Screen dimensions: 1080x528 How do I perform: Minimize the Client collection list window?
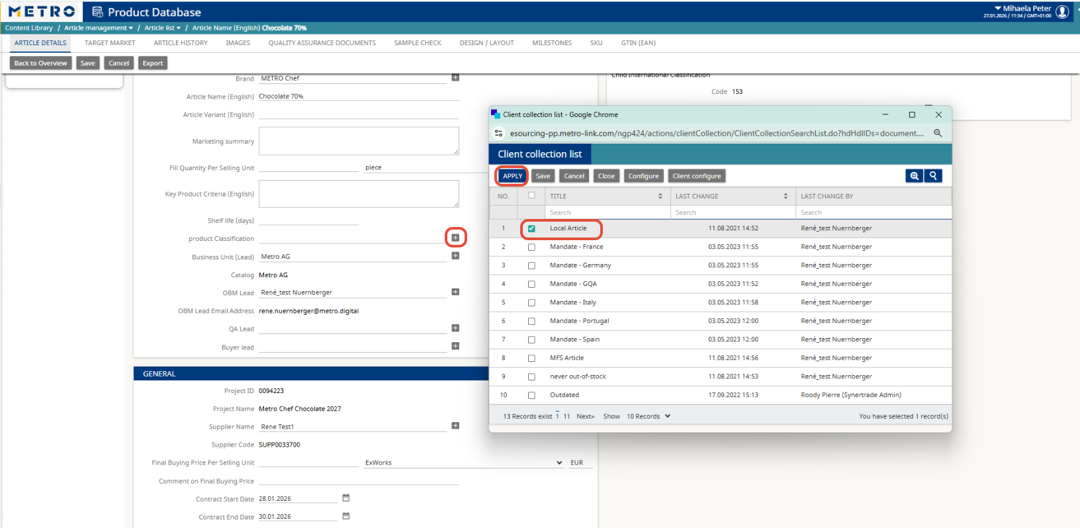click(x=885, y=114)
